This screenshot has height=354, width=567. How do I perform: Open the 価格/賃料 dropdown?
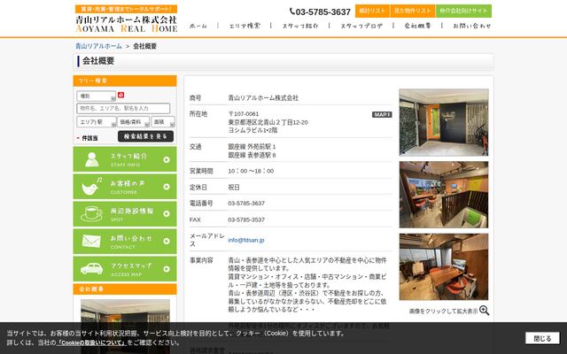pyautogui.click(x=134, y=122)
